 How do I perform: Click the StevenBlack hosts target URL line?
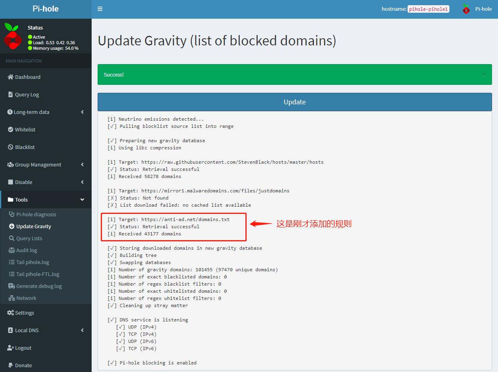click(x=216, y=162)
